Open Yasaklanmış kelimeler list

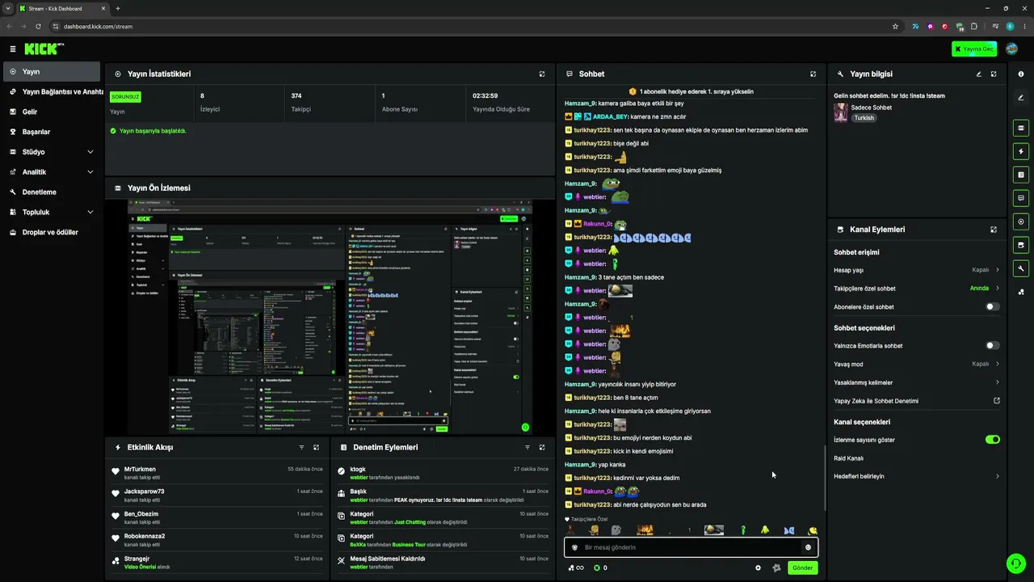[x=917, y=382]
